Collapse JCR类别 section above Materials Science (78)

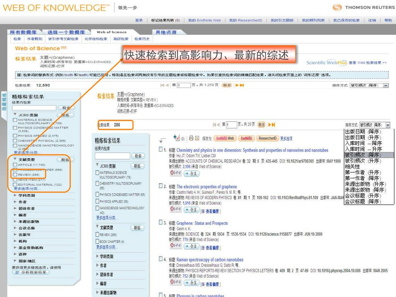97,165
